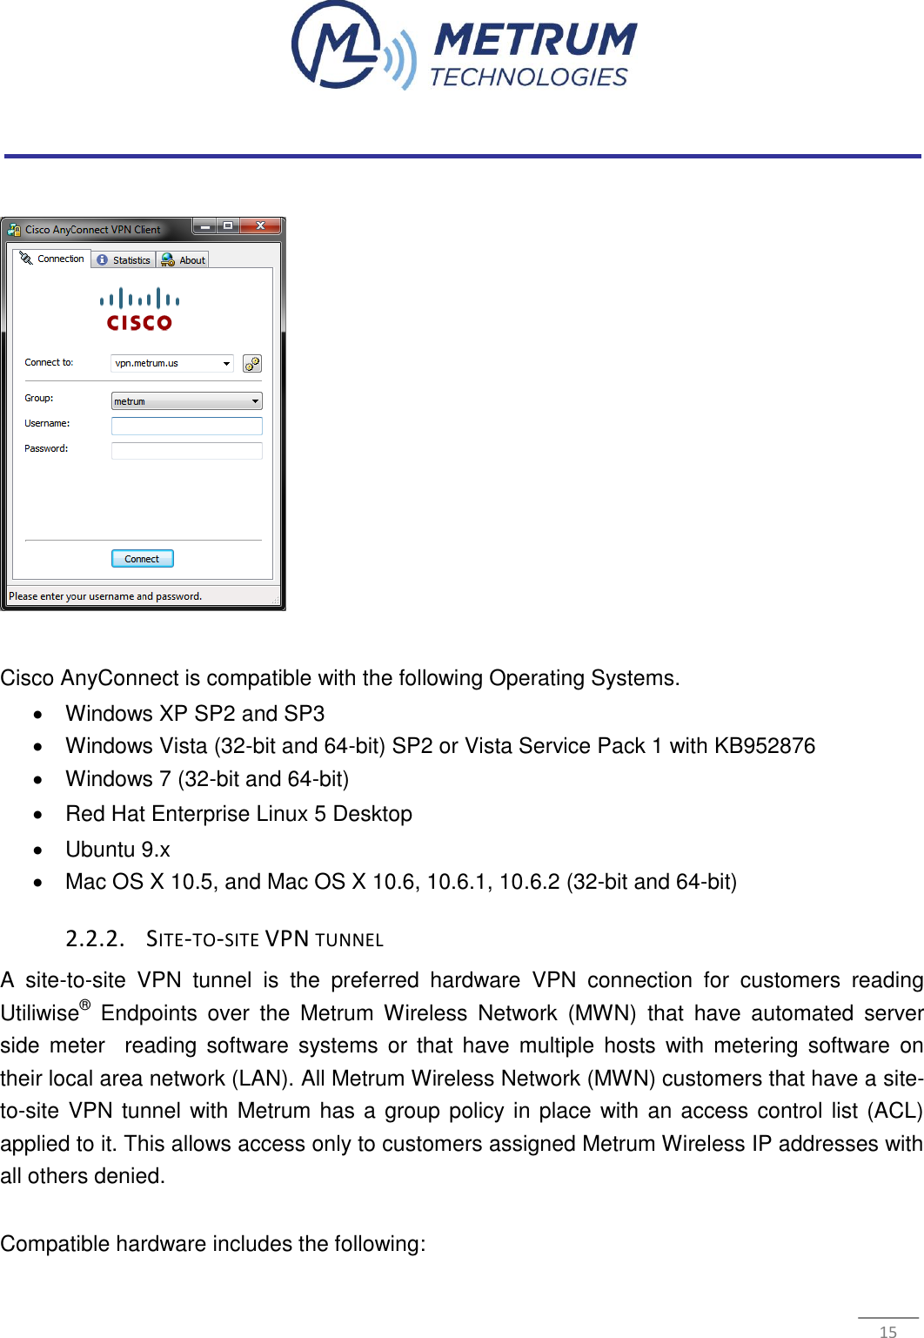Click the 'Ubuntu 9.x' bullet
Image resolution: width=924 pixels, height=1338 pixels.
pos(118,850)
